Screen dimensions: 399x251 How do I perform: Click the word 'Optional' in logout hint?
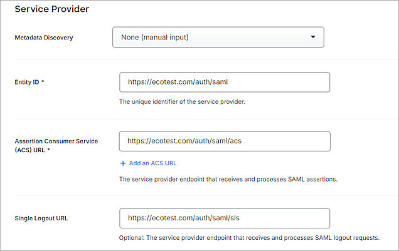[132, 238]
